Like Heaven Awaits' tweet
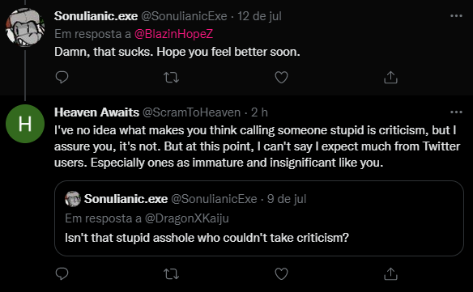Screen dimensions: 473x292 (x=281, y=274)
